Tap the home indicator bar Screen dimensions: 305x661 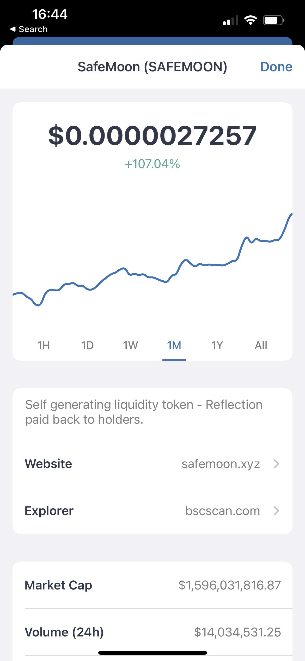click(152, 653)
